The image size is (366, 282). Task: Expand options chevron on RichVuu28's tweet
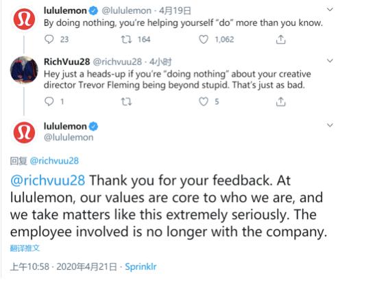(x=330, y=61)
